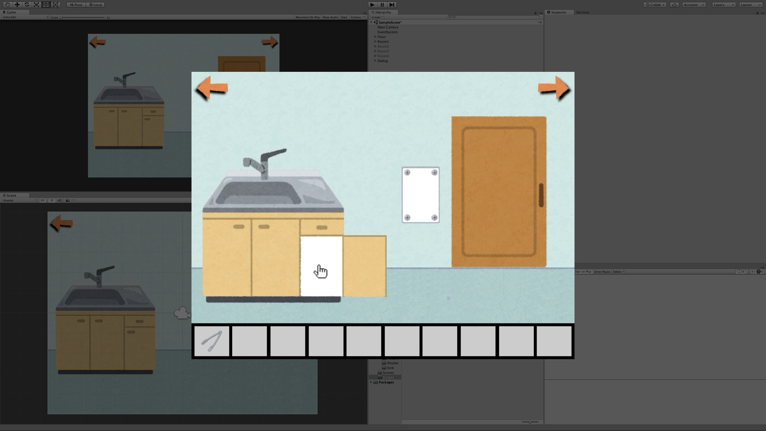Expand the Floor object in the Hierarchy
Viewport: 766px width, 431px height.
pyautogui.click(x=375, y=37)
